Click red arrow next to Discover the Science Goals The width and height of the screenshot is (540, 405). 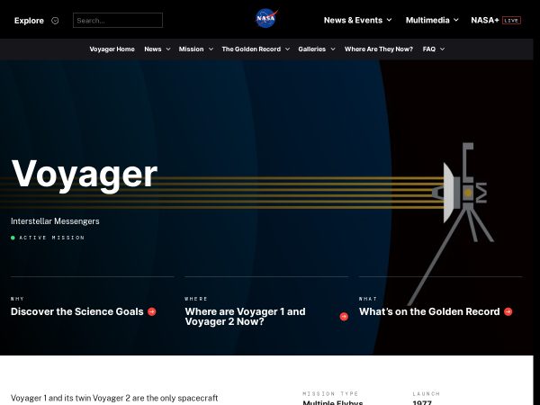coord(152,311)
